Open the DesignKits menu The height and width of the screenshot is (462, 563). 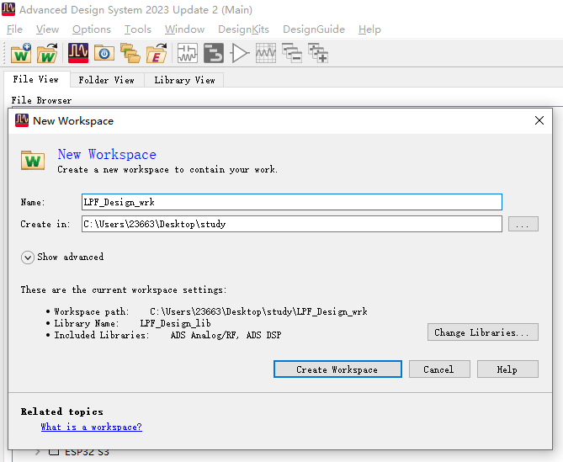point(243,29)
